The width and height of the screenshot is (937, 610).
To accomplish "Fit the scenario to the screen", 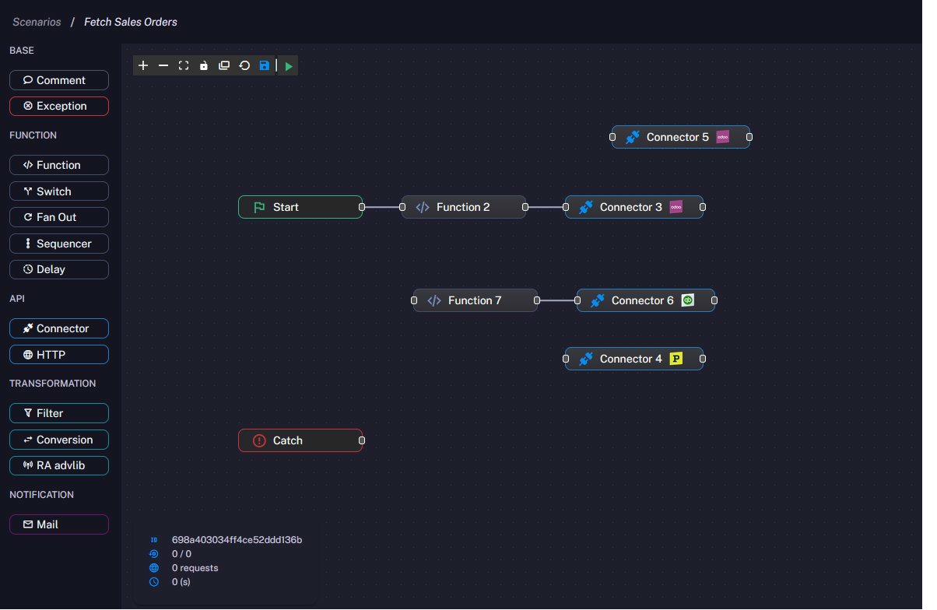I will 183,65.
